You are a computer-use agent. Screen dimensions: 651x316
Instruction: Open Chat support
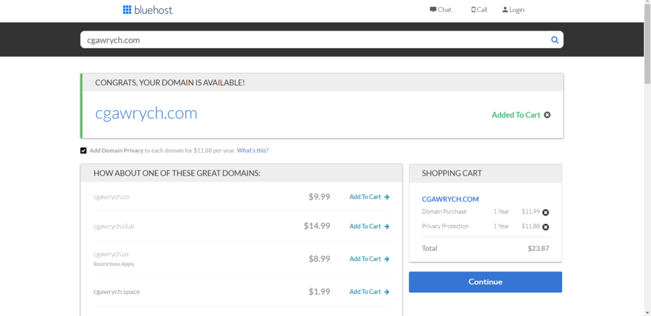point(441,10)
